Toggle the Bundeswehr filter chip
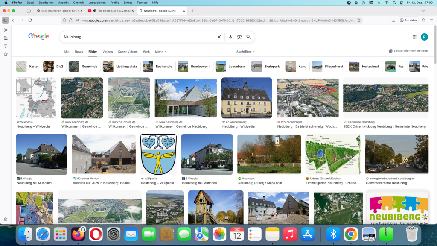437x246 pixels. pos(194,66)
